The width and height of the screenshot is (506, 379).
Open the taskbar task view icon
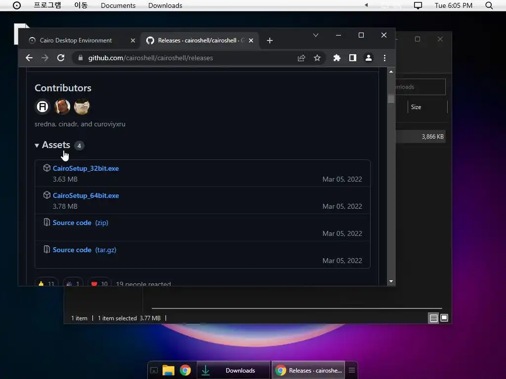[154, 370]
